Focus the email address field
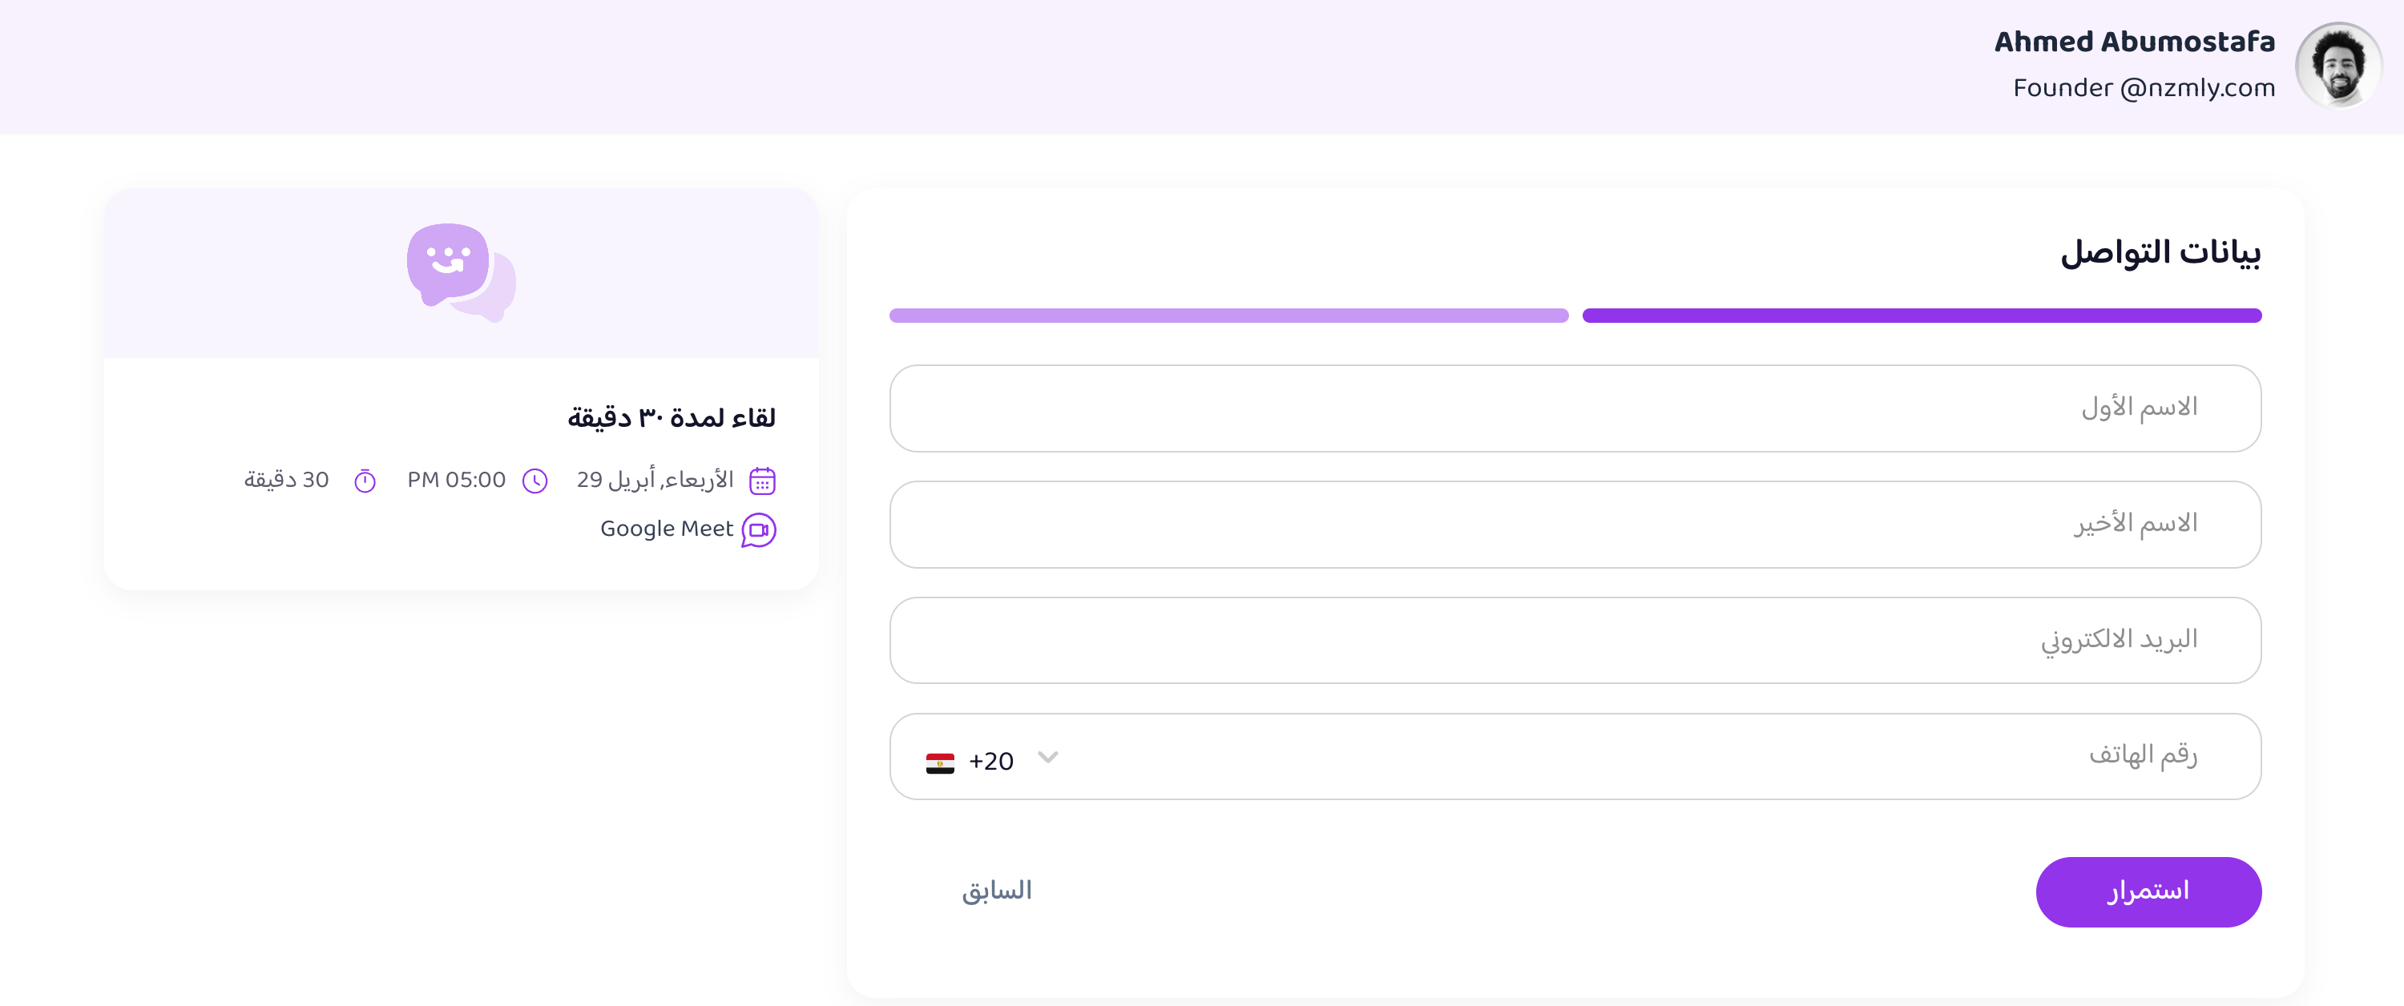Screen dimensions: 2404x1006 click(1575, 640)
